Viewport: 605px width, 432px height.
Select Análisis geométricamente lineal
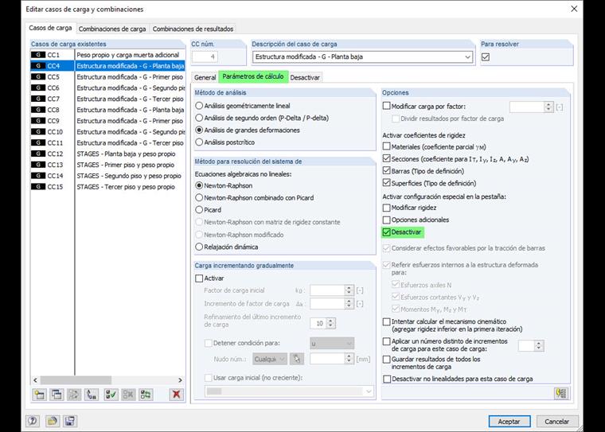(x=199, y=106)
